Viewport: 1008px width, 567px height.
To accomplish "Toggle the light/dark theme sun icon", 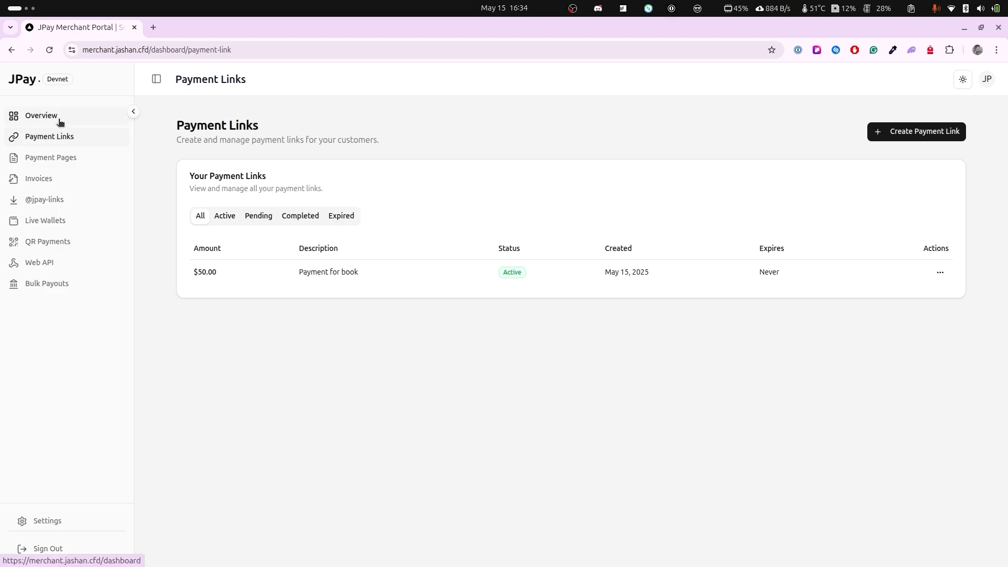I will (x=962, y=79).
